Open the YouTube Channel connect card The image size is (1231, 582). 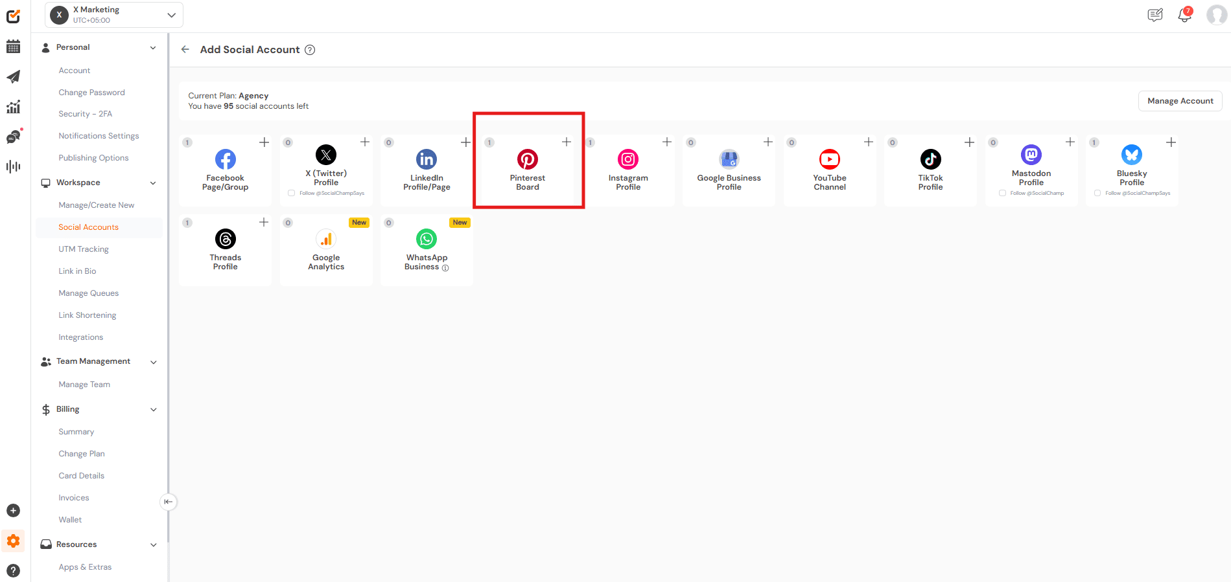(x=829, y=170)
